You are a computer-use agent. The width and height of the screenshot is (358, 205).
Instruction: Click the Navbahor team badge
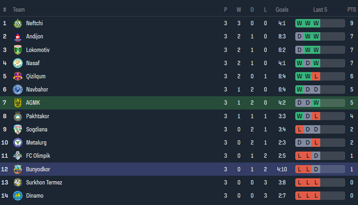point(18,90)
